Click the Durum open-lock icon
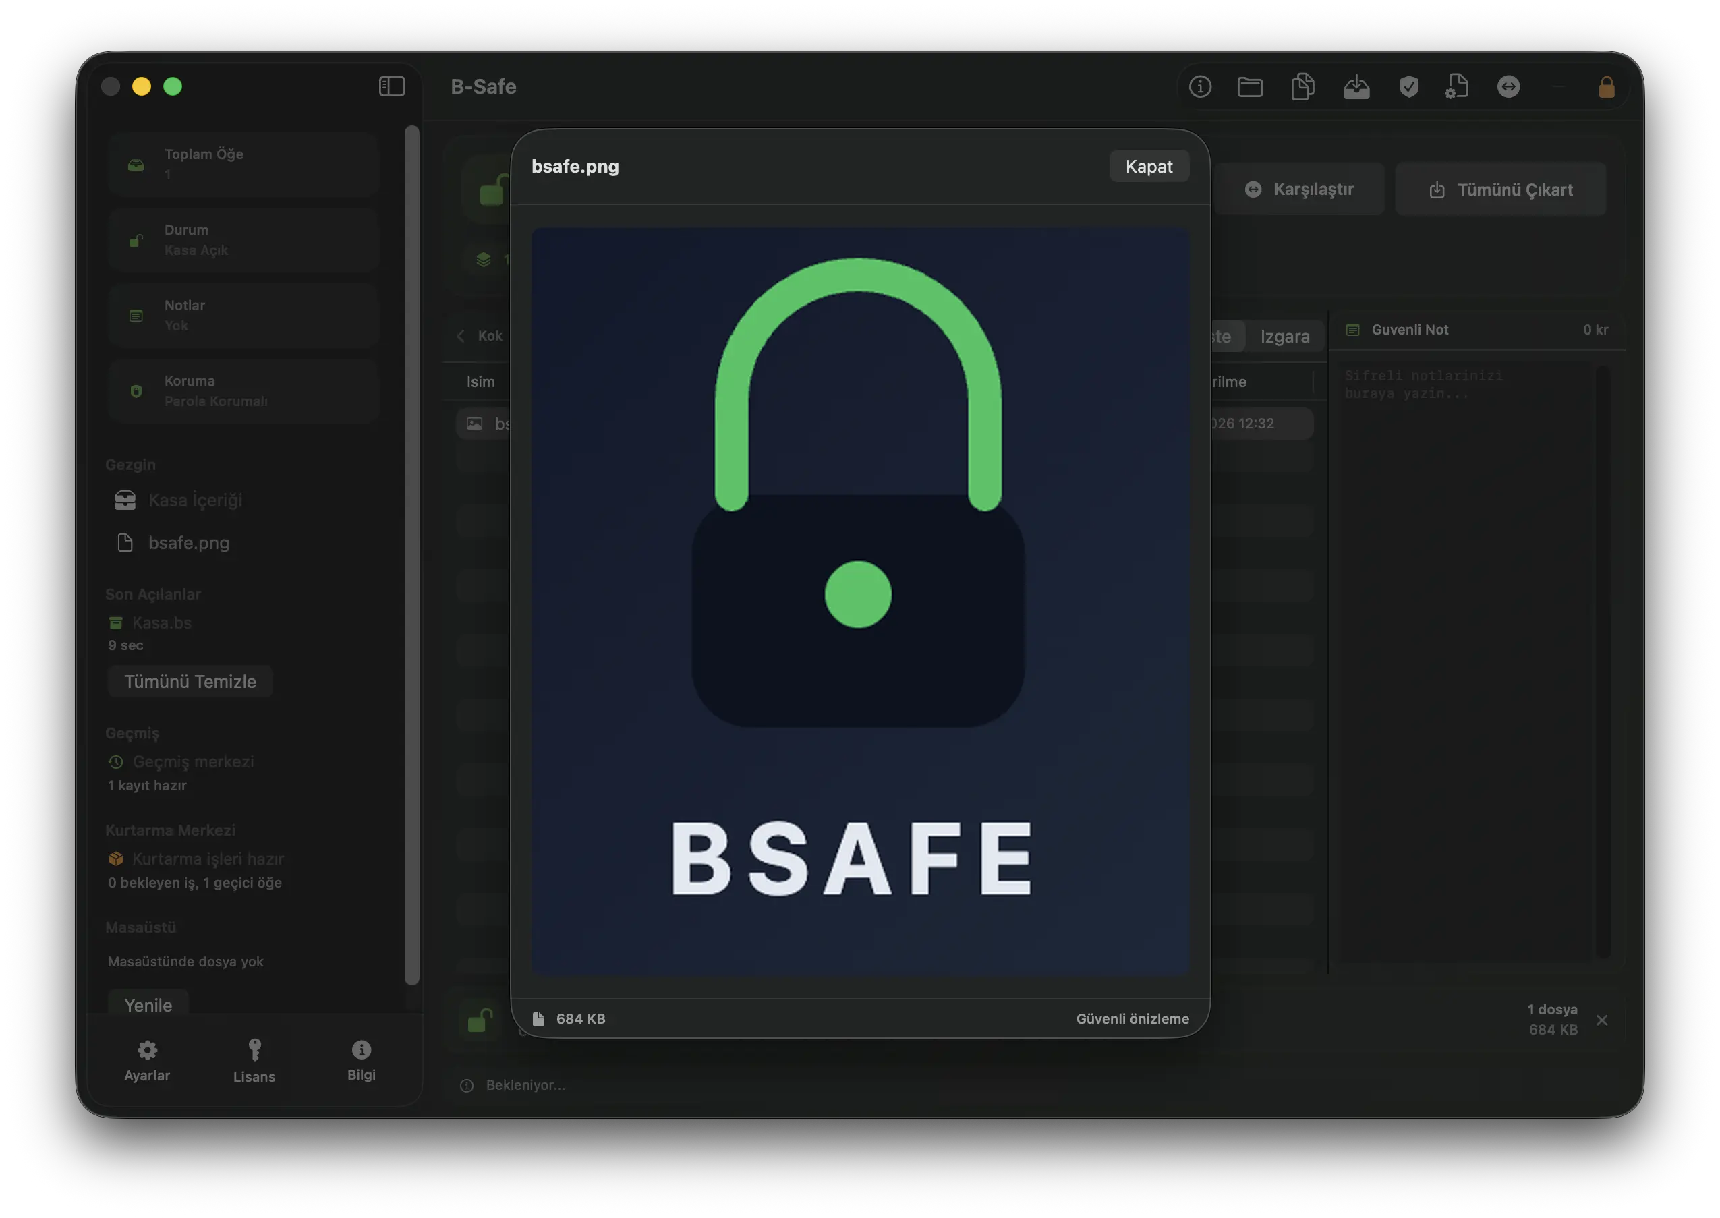 [136, 241]
